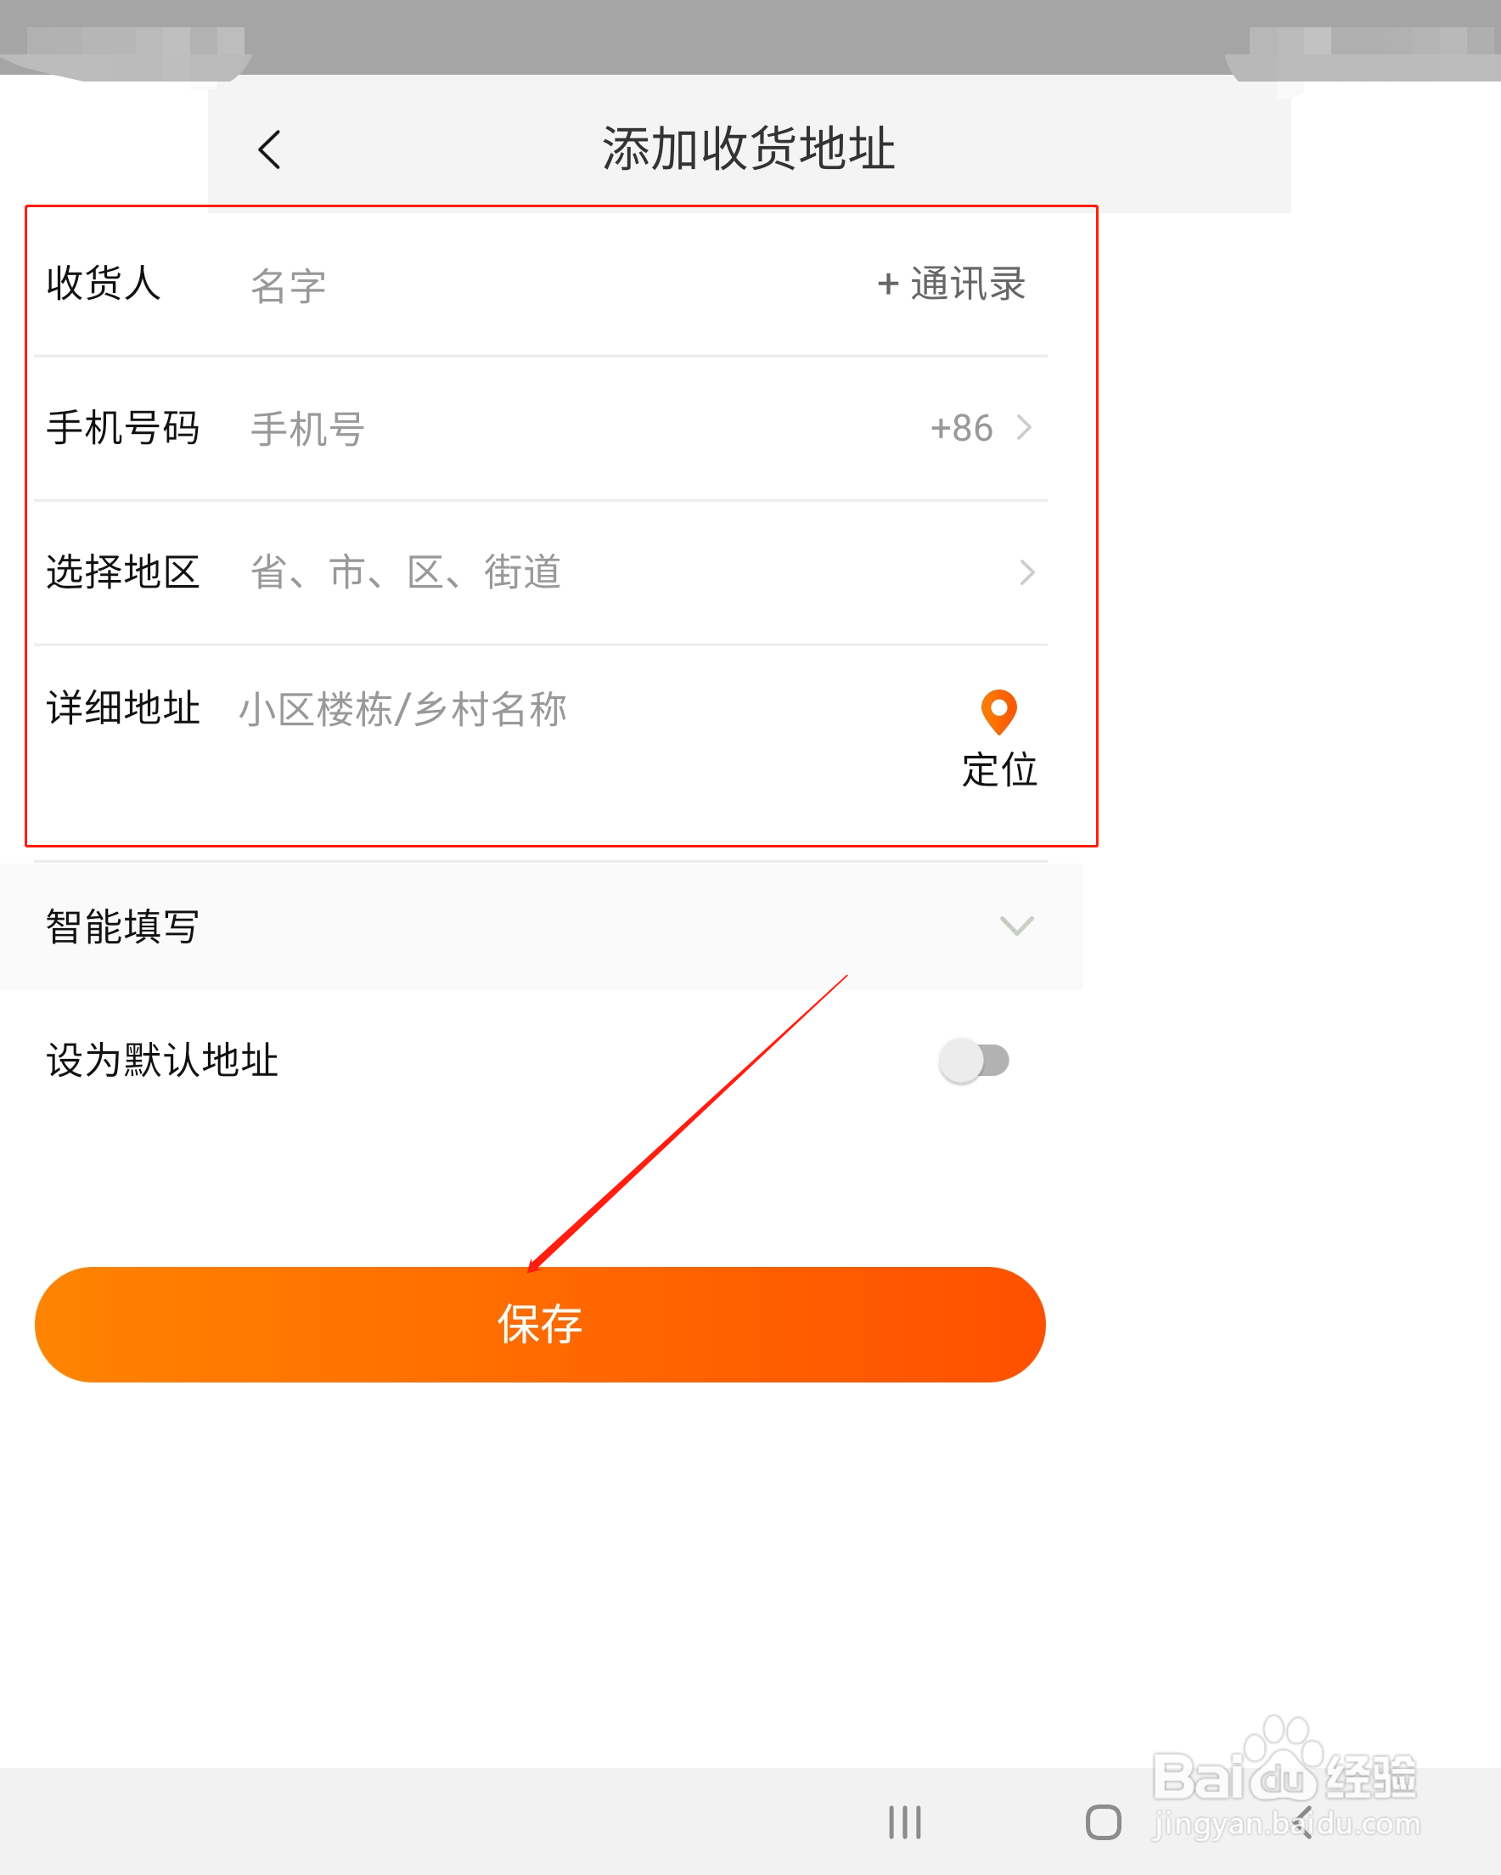Open contacts via plus 通讯录
Screen dimensions: 1501x1875
[952, 284]
